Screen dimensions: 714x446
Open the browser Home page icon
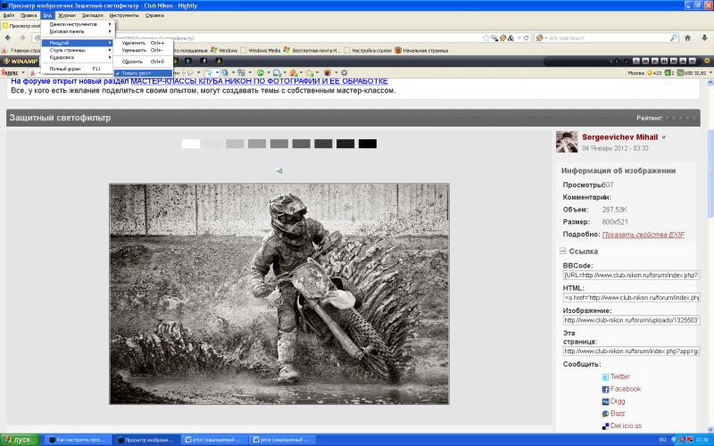[687, 37]
